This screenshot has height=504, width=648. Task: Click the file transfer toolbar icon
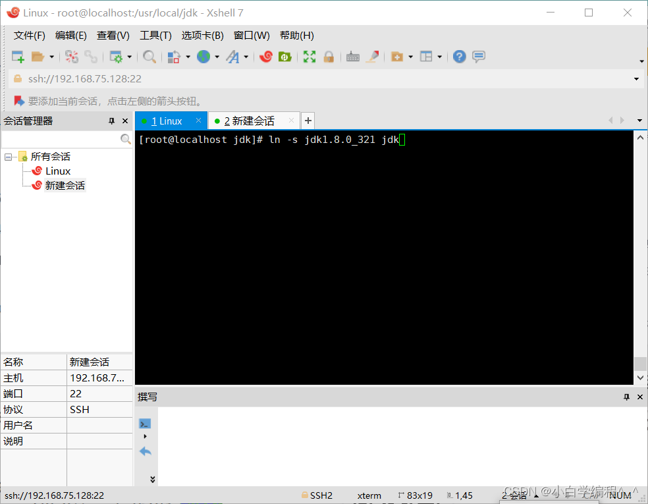pyautogui.click(x=174, y=57)
